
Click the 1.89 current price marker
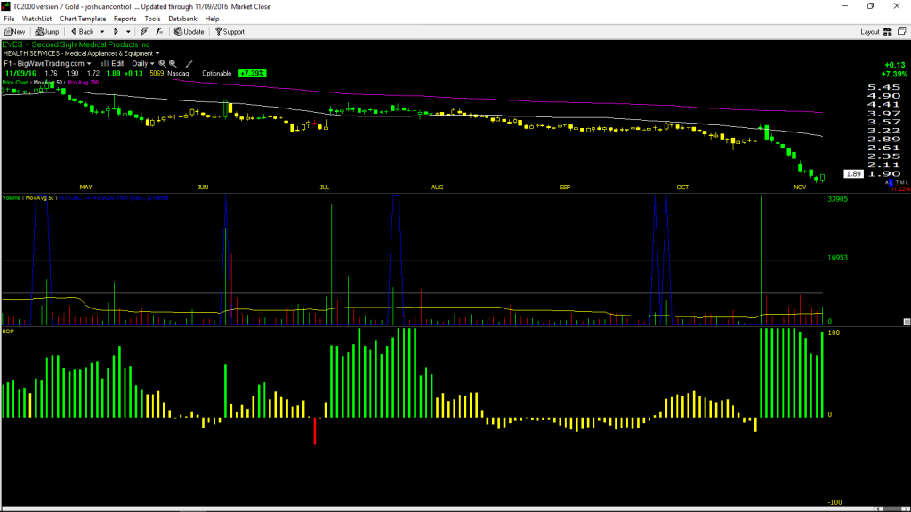pyautogui.click(x=853, y=174)
